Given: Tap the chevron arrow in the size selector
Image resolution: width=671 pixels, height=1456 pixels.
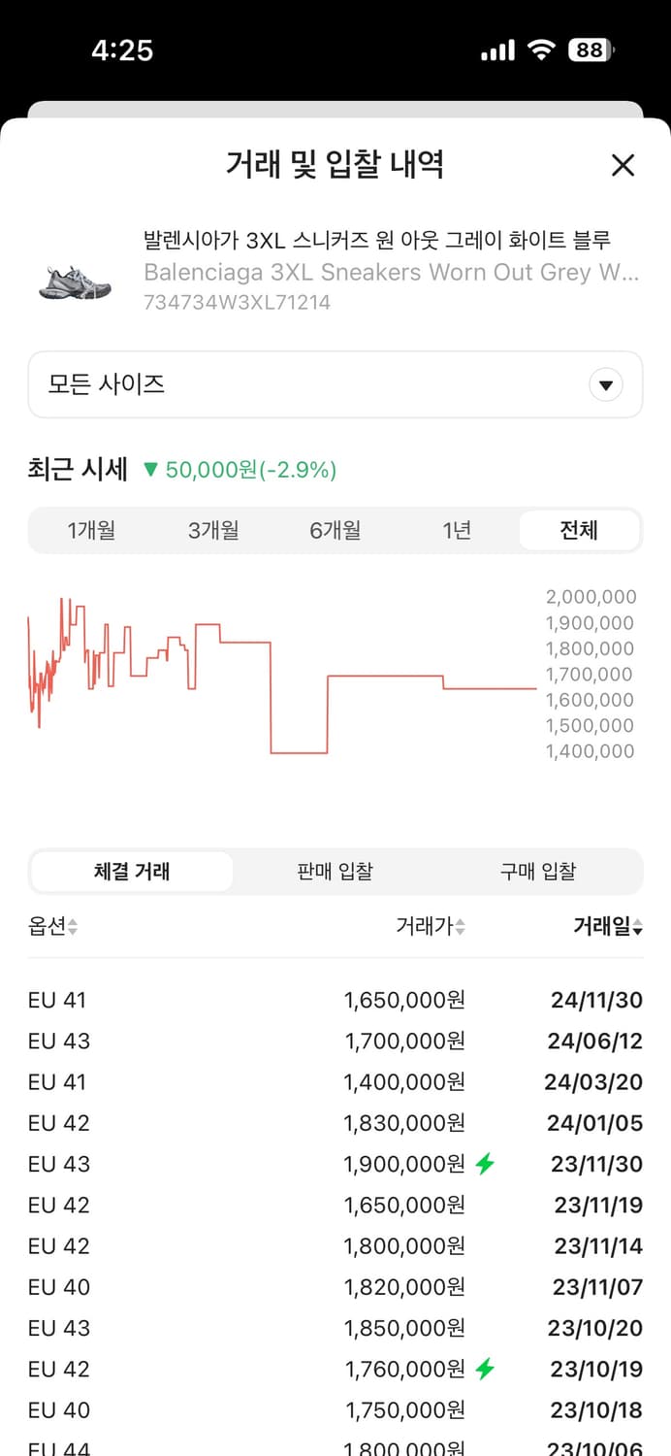Looking at the screenshot, I should pos(605,384).
